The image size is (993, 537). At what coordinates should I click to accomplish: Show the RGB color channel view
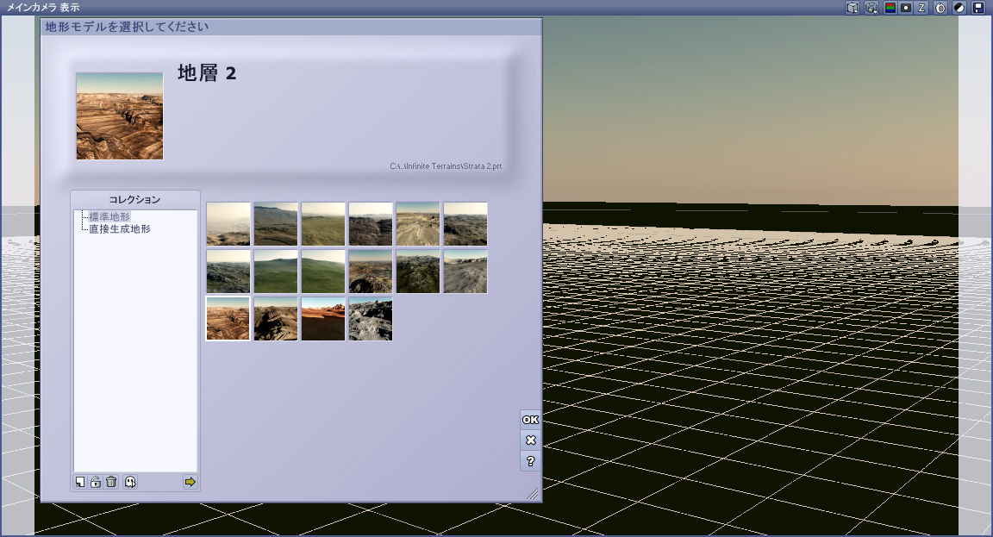coord(890,8)
